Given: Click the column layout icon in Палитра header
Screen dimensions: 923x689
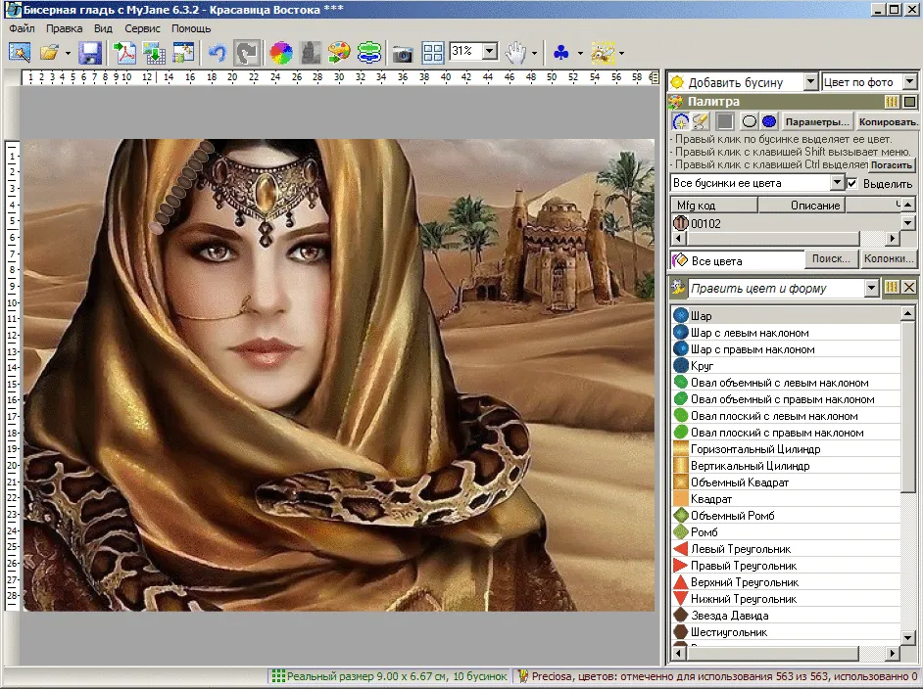Looking at the screenshot, I should pos(892,102).
